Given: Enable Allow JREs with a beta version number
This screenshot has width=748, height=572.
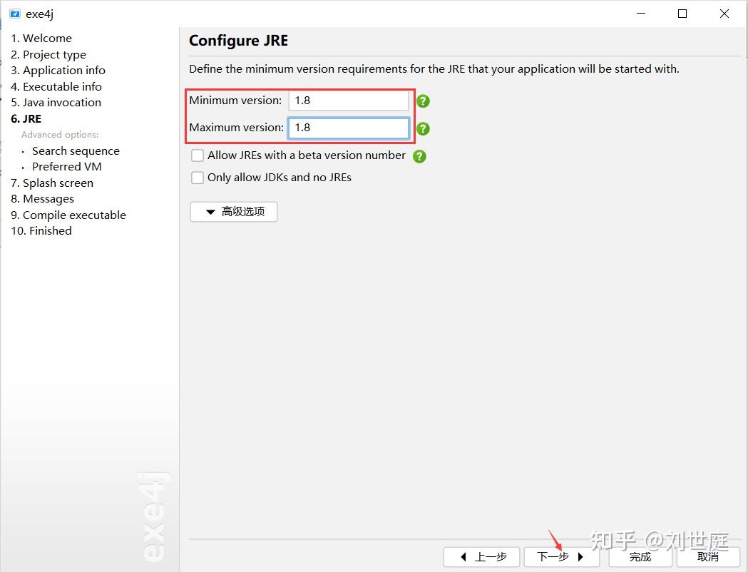Looking at the screenshot, I should (x=197, y=155).
